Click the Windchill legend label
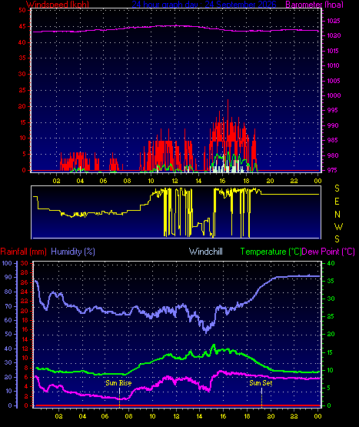This screenshot has width=359, height=427. [206, 252]
